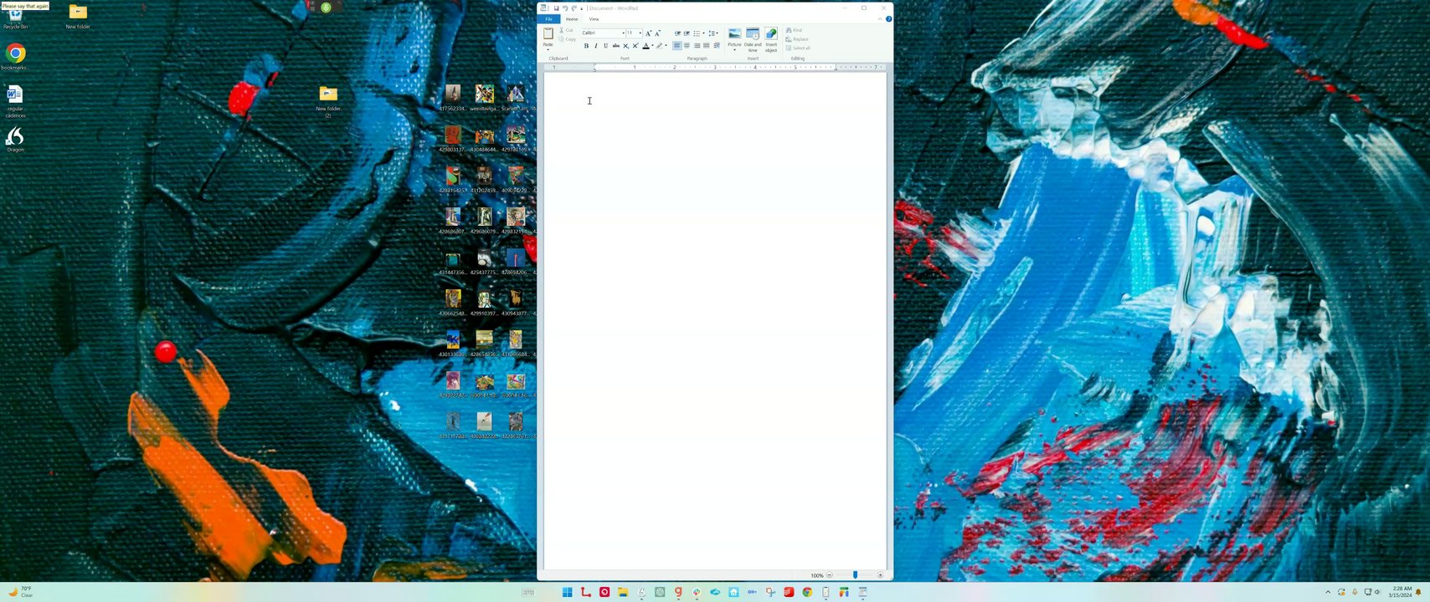Click the WordPad icon in the taskbar
Image resolution: width=1430 pixels, height=602 pixels.
862,592
